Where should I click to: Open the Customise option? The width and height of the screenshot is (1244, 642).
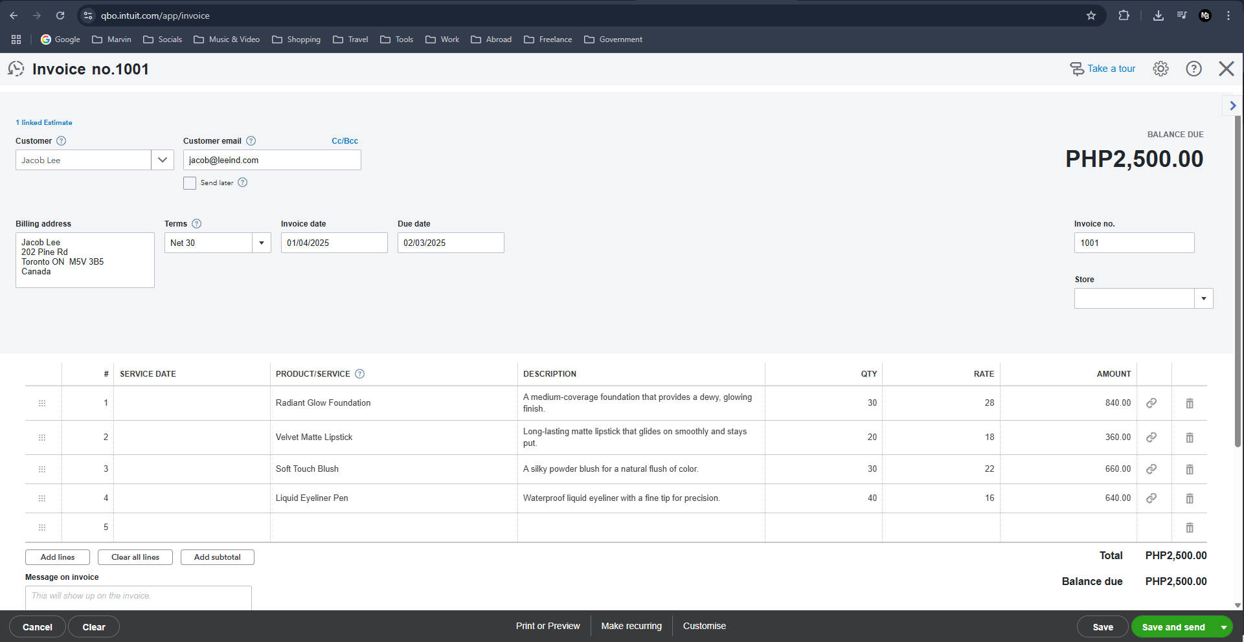[x=705, y=626]
